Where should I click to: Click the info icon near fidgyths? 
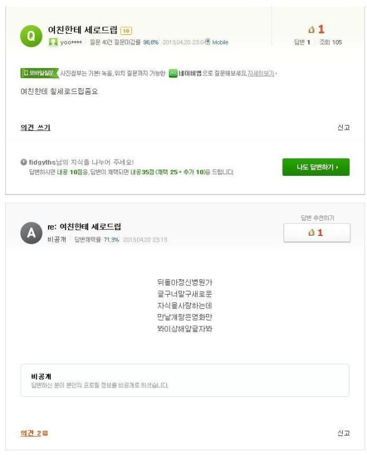click(24, 162)
